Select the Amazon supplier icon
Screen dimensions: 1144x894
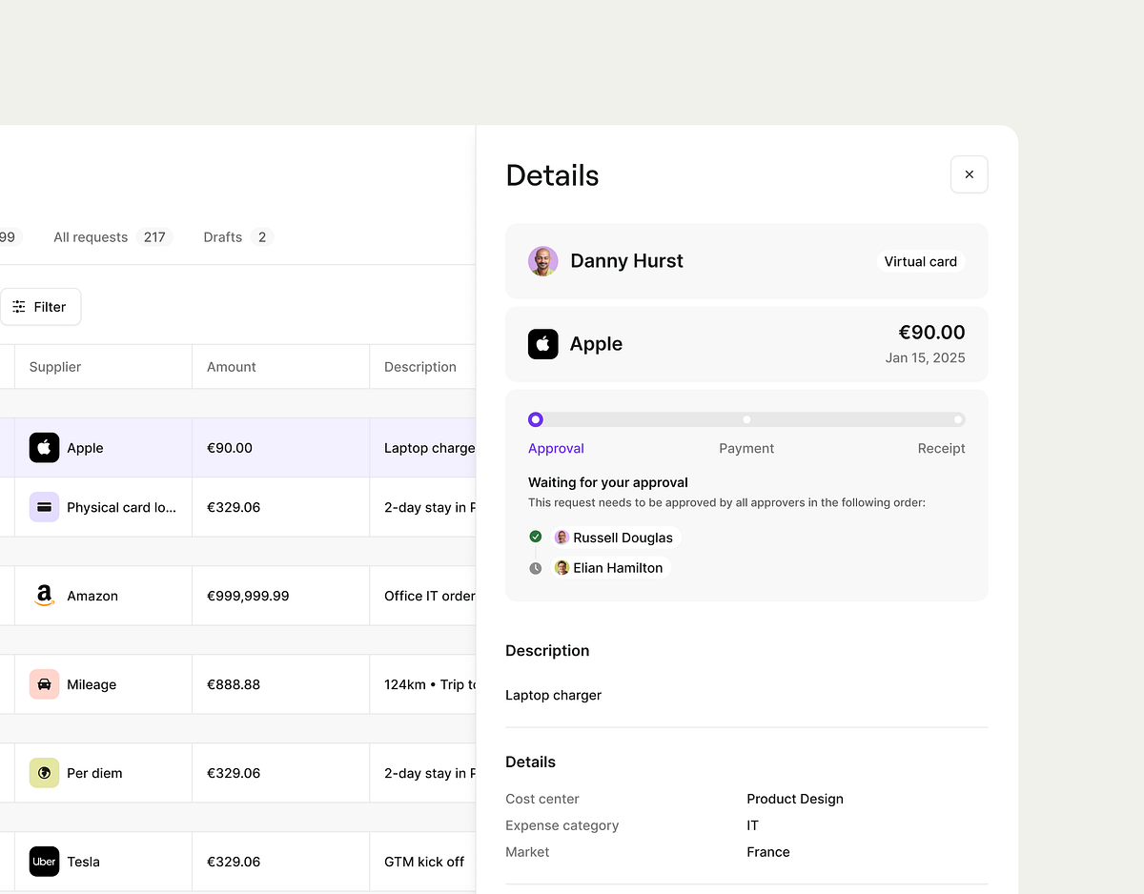click(x=44, y=595)
